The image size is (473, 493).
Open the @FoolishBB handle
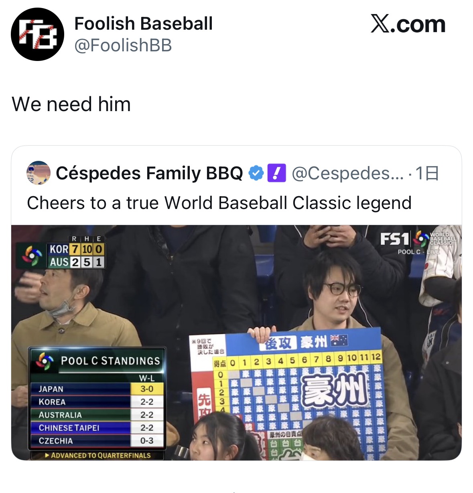coord(123,45)
